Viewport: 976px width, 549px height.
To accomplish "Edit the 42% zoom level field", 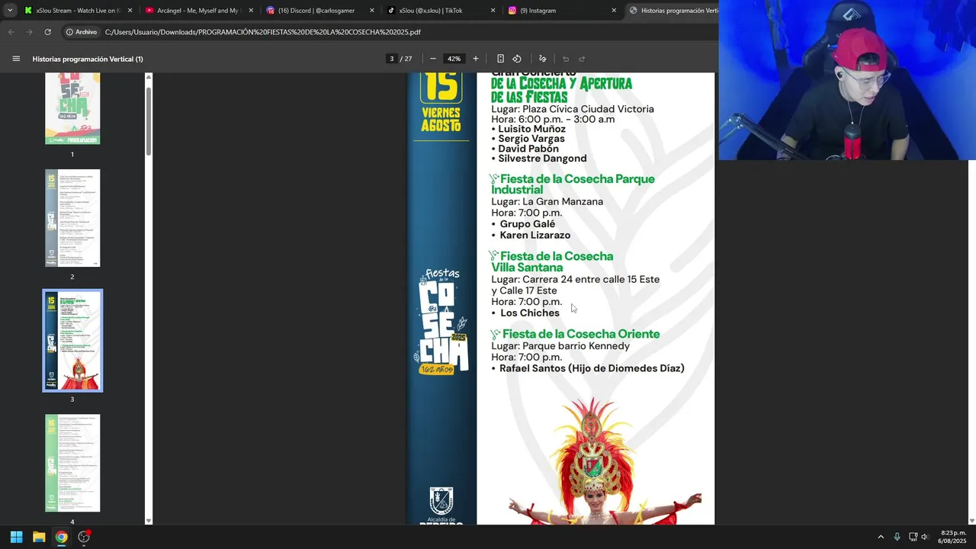I will coord(454,59).
